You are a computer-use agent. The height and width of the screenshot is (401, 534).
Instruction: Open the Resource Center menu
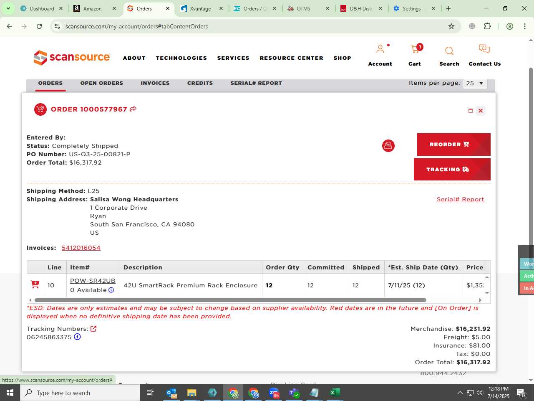point(292,58)
